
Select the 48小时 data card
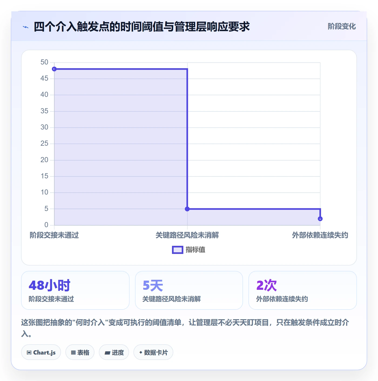75,290
